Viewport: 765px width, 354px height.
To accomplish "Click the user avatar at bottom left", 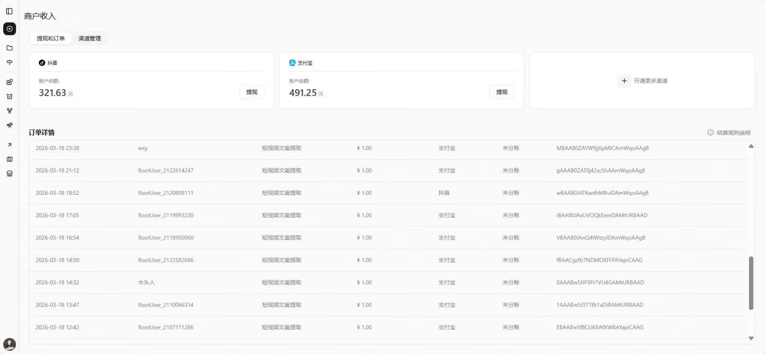I will pos(10,344).
